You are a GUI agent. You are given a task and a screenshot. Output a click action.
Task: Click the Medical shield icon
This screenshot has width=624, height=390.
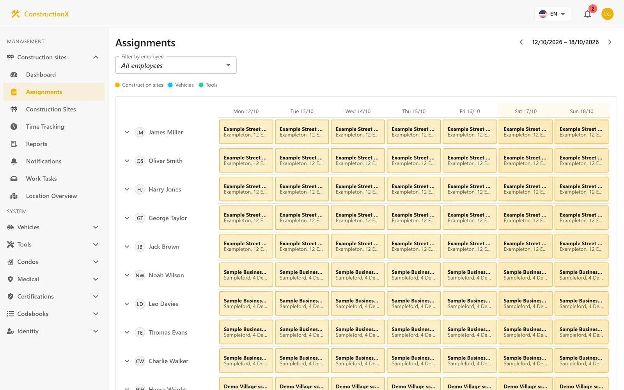coord(11,279)
